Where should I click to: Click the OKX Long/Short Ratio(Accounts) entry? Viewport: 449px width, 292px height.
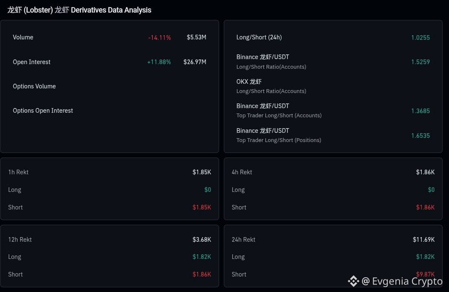click(x=333, y=86)
